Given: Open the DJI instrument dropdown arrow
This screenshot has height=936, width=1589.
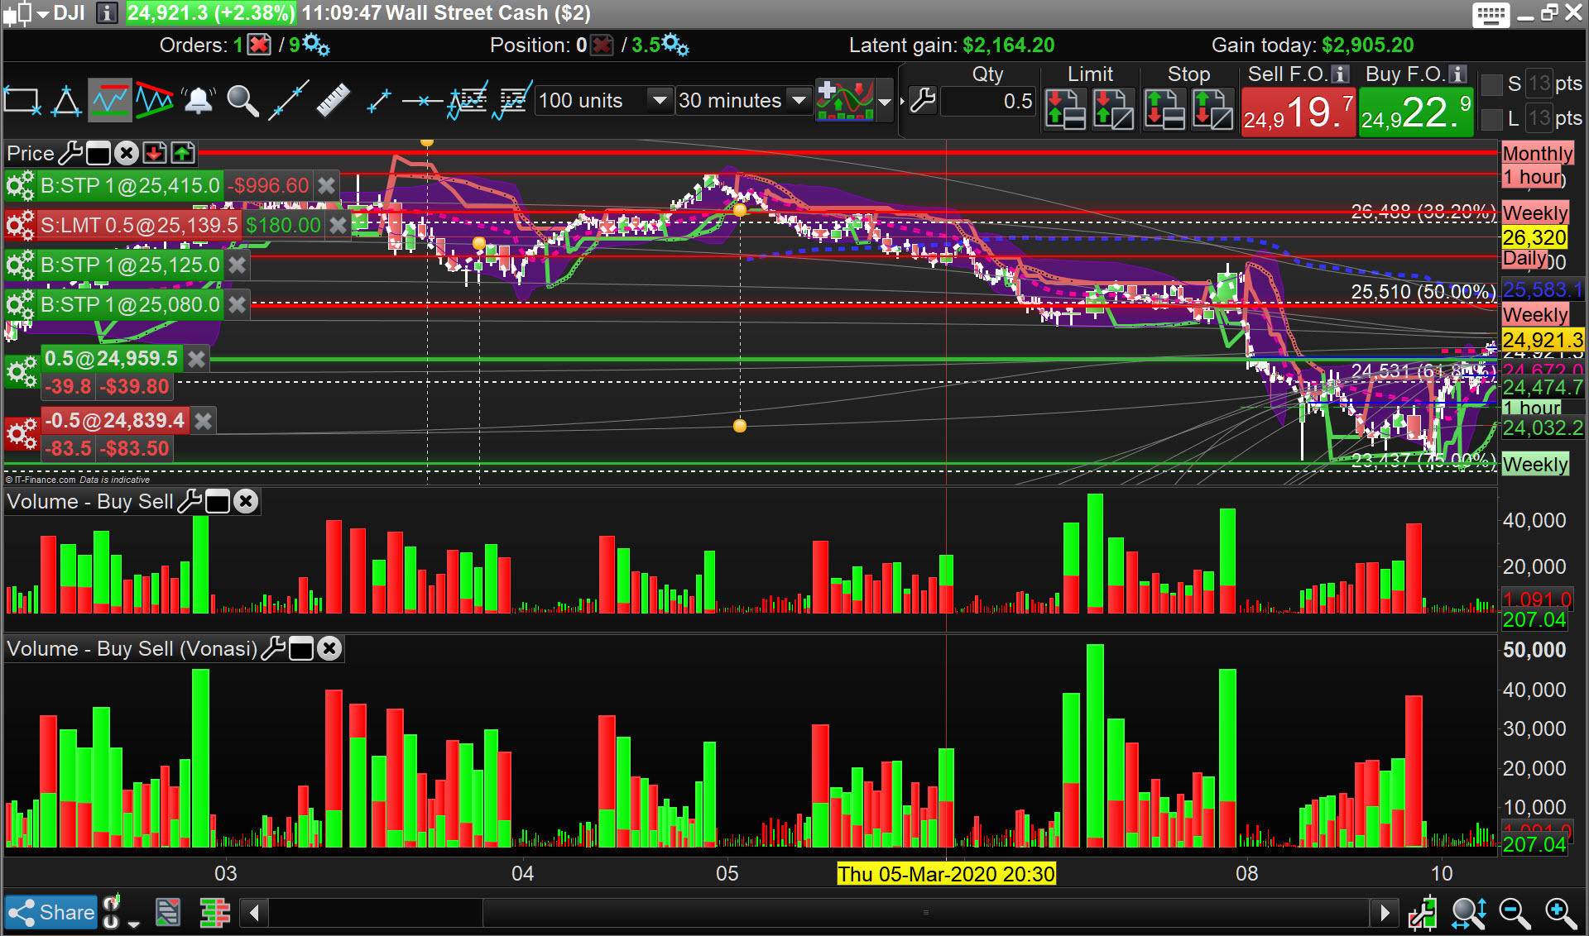Looking at the screenshot, I should pyautogui.click(x=43, y=13).
